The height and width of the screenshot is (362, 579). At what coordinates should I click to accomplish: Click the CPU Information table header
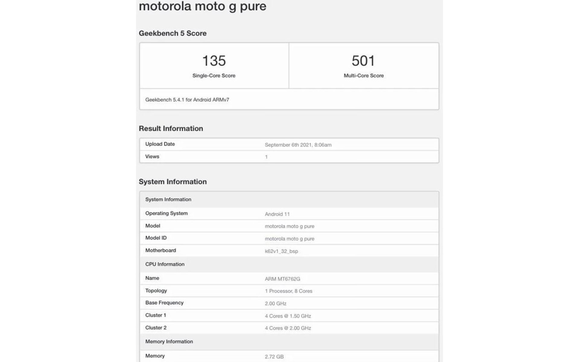[289, 264]
